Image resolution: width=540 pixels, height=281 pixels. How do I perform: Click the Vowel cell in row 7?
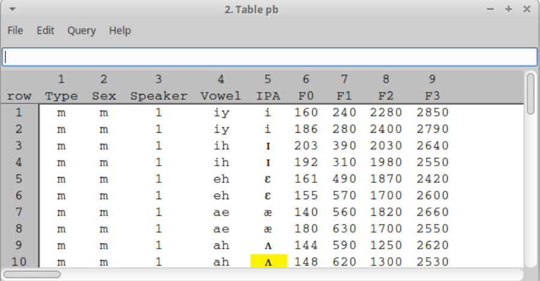(x=221, y=212)
